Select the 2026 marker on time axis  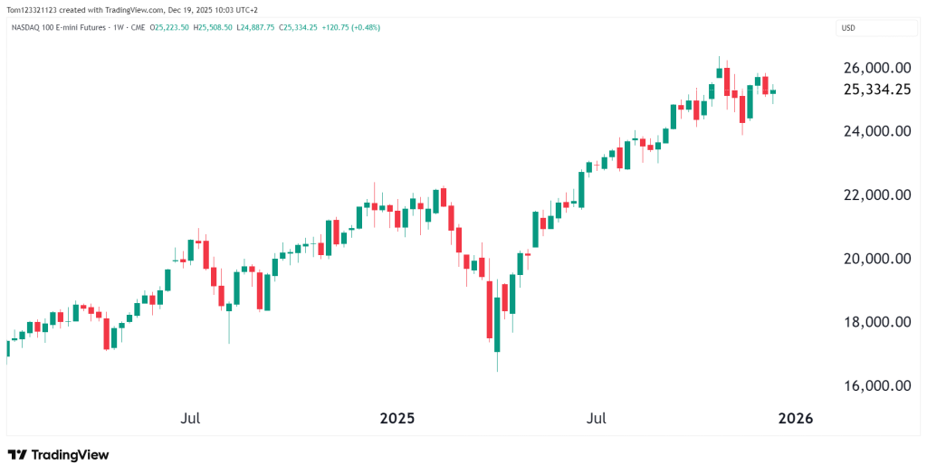click(x=796, y=418)
